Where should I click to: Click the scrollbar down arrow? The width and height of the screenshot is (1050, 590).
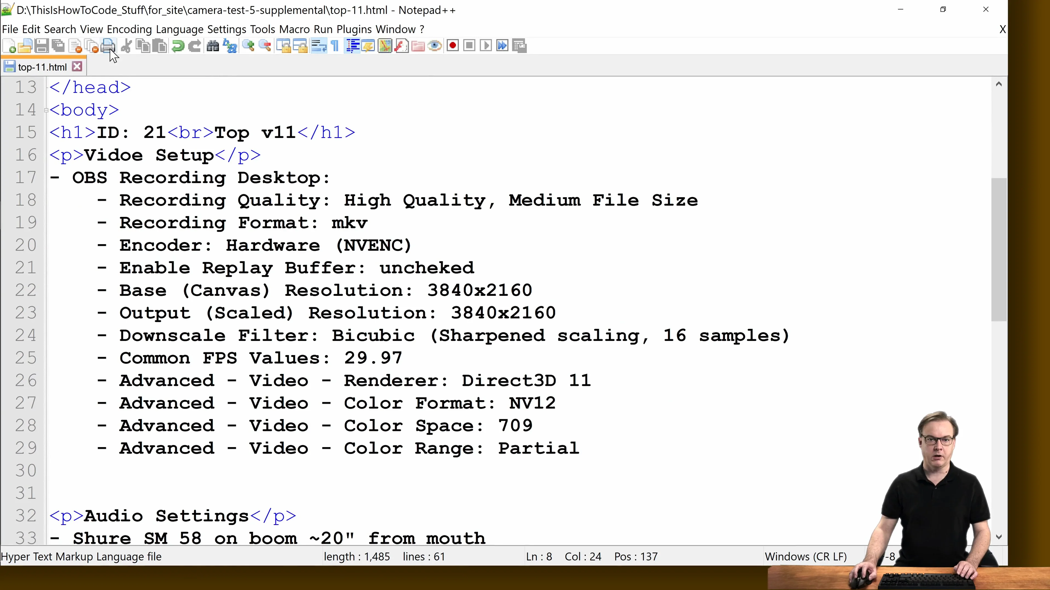(x=999, y=537)
